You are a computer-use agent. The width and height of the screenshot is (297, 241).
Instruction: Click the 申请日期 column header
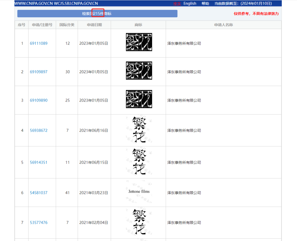pos(94,25)
